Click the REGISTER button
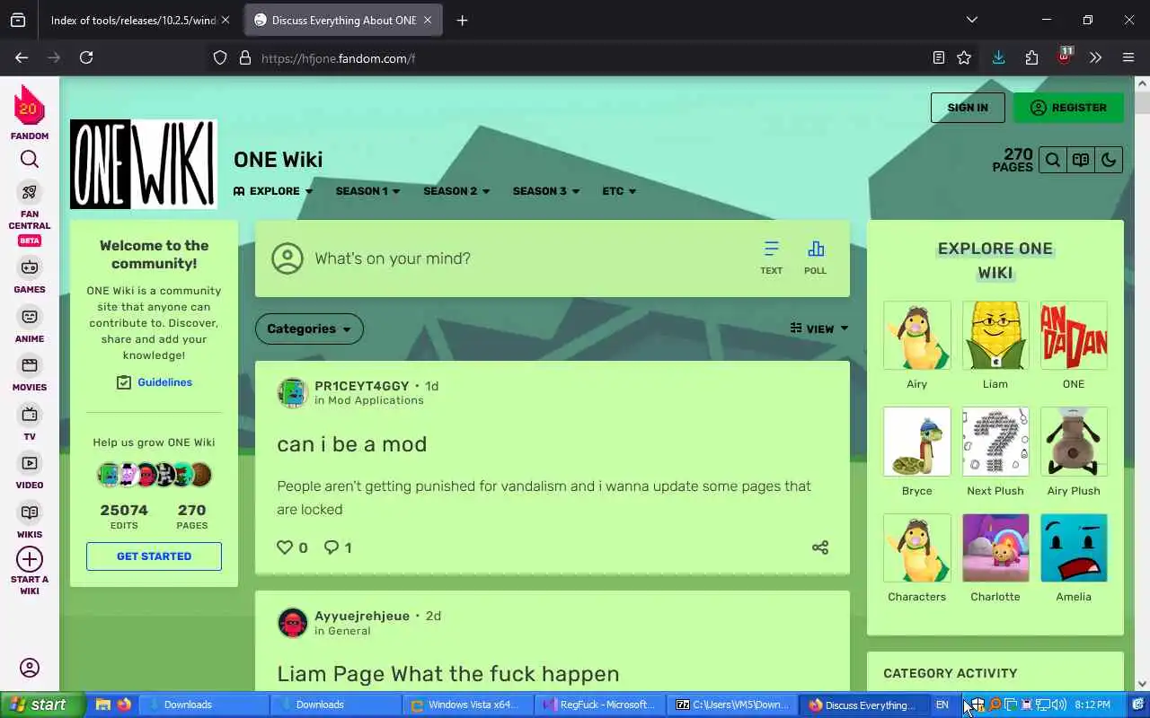The width and height of the screenshot is (1150, 718). tap(1068, 108)
